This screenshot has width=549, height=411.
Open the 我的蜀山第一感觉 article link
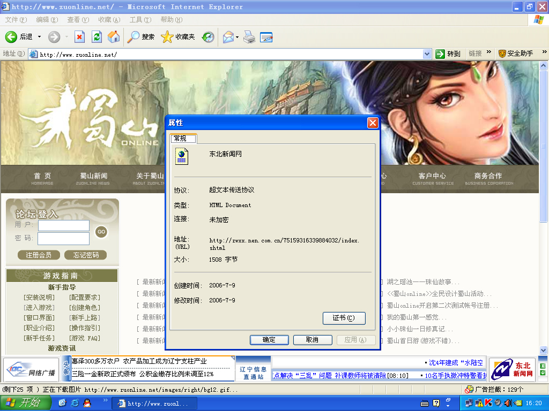(x=416, y=317)
